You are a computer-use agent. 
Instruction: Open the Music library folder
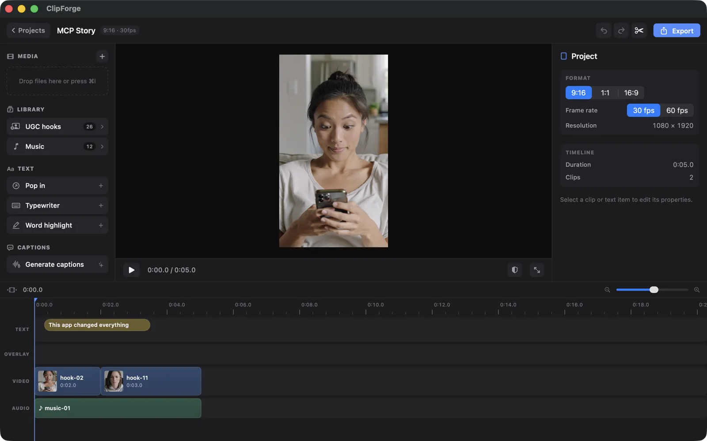point(57,146)
